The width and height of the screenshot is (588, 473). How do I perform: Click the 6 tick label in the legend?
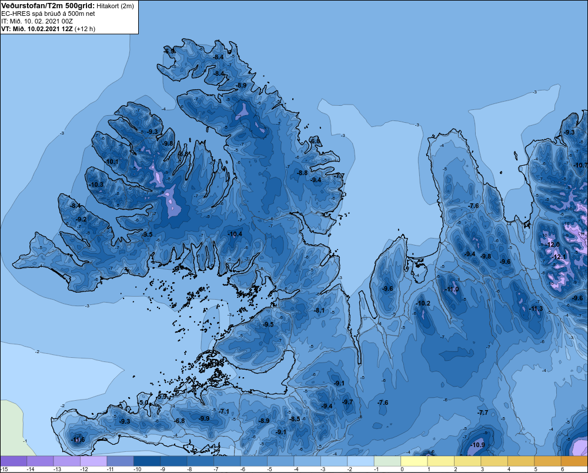563,469
